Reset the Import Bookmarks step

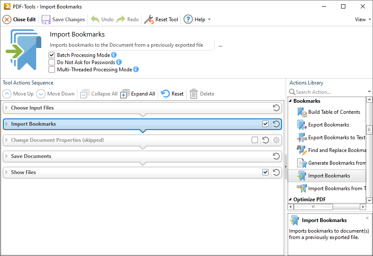point(276,124)
